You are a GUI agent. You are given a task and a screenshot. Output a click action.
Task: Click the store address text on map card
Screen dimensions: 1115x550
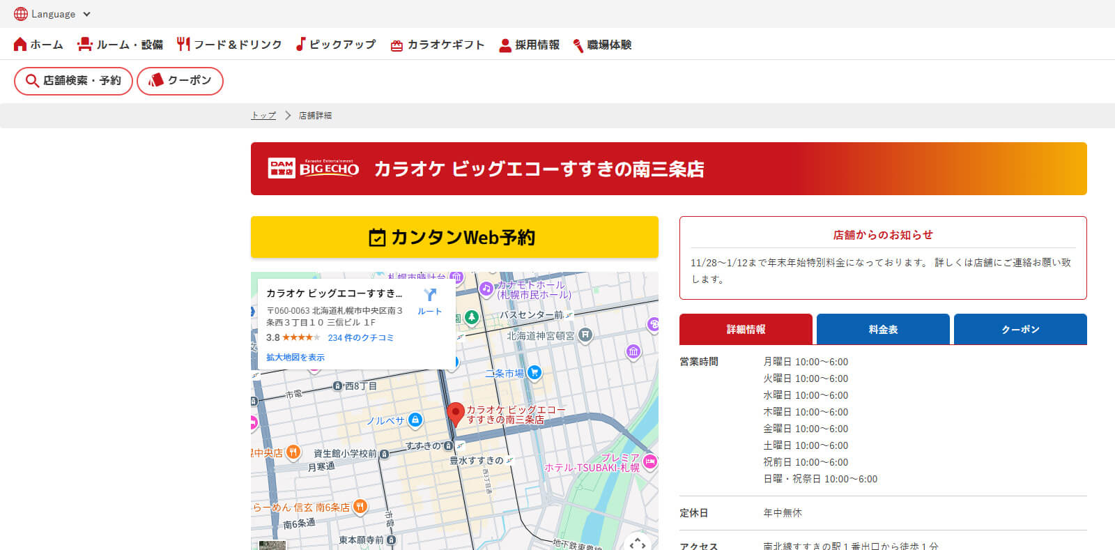pos(334,316)
